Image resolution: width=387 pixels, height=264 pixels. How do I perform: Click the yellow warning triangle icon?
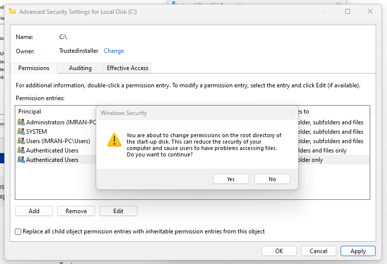tap(114, 140)
